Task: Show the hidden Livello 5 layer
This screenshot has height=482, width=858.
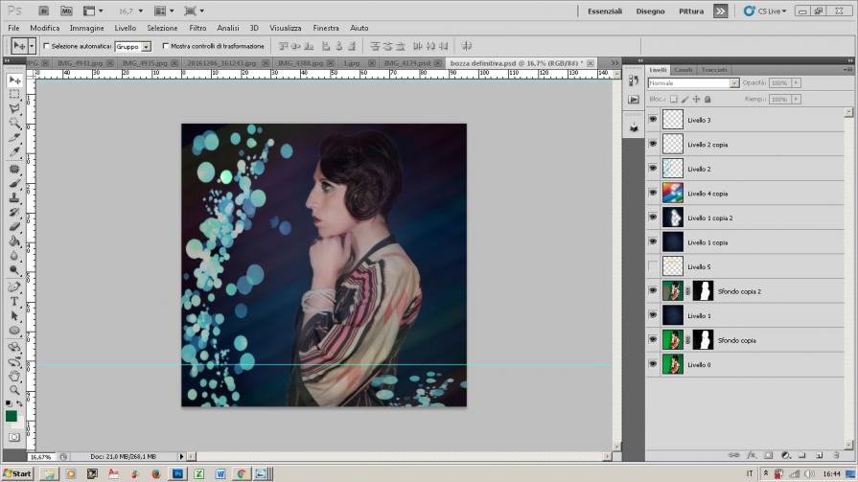Action: [x=653, y=266]
